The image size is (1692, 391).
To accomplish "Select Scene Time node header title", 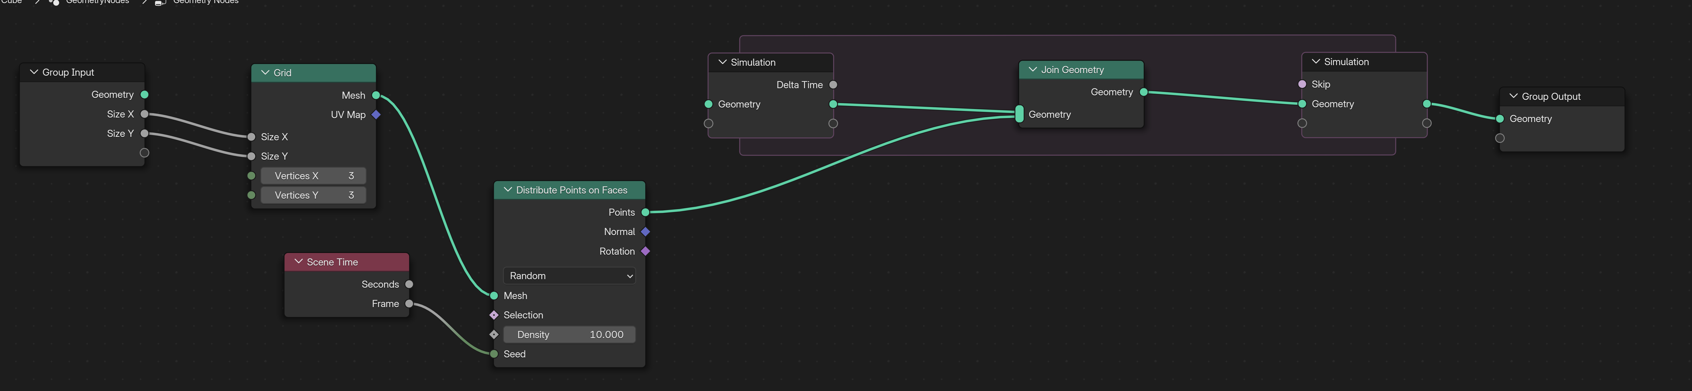I will [332, 262].
